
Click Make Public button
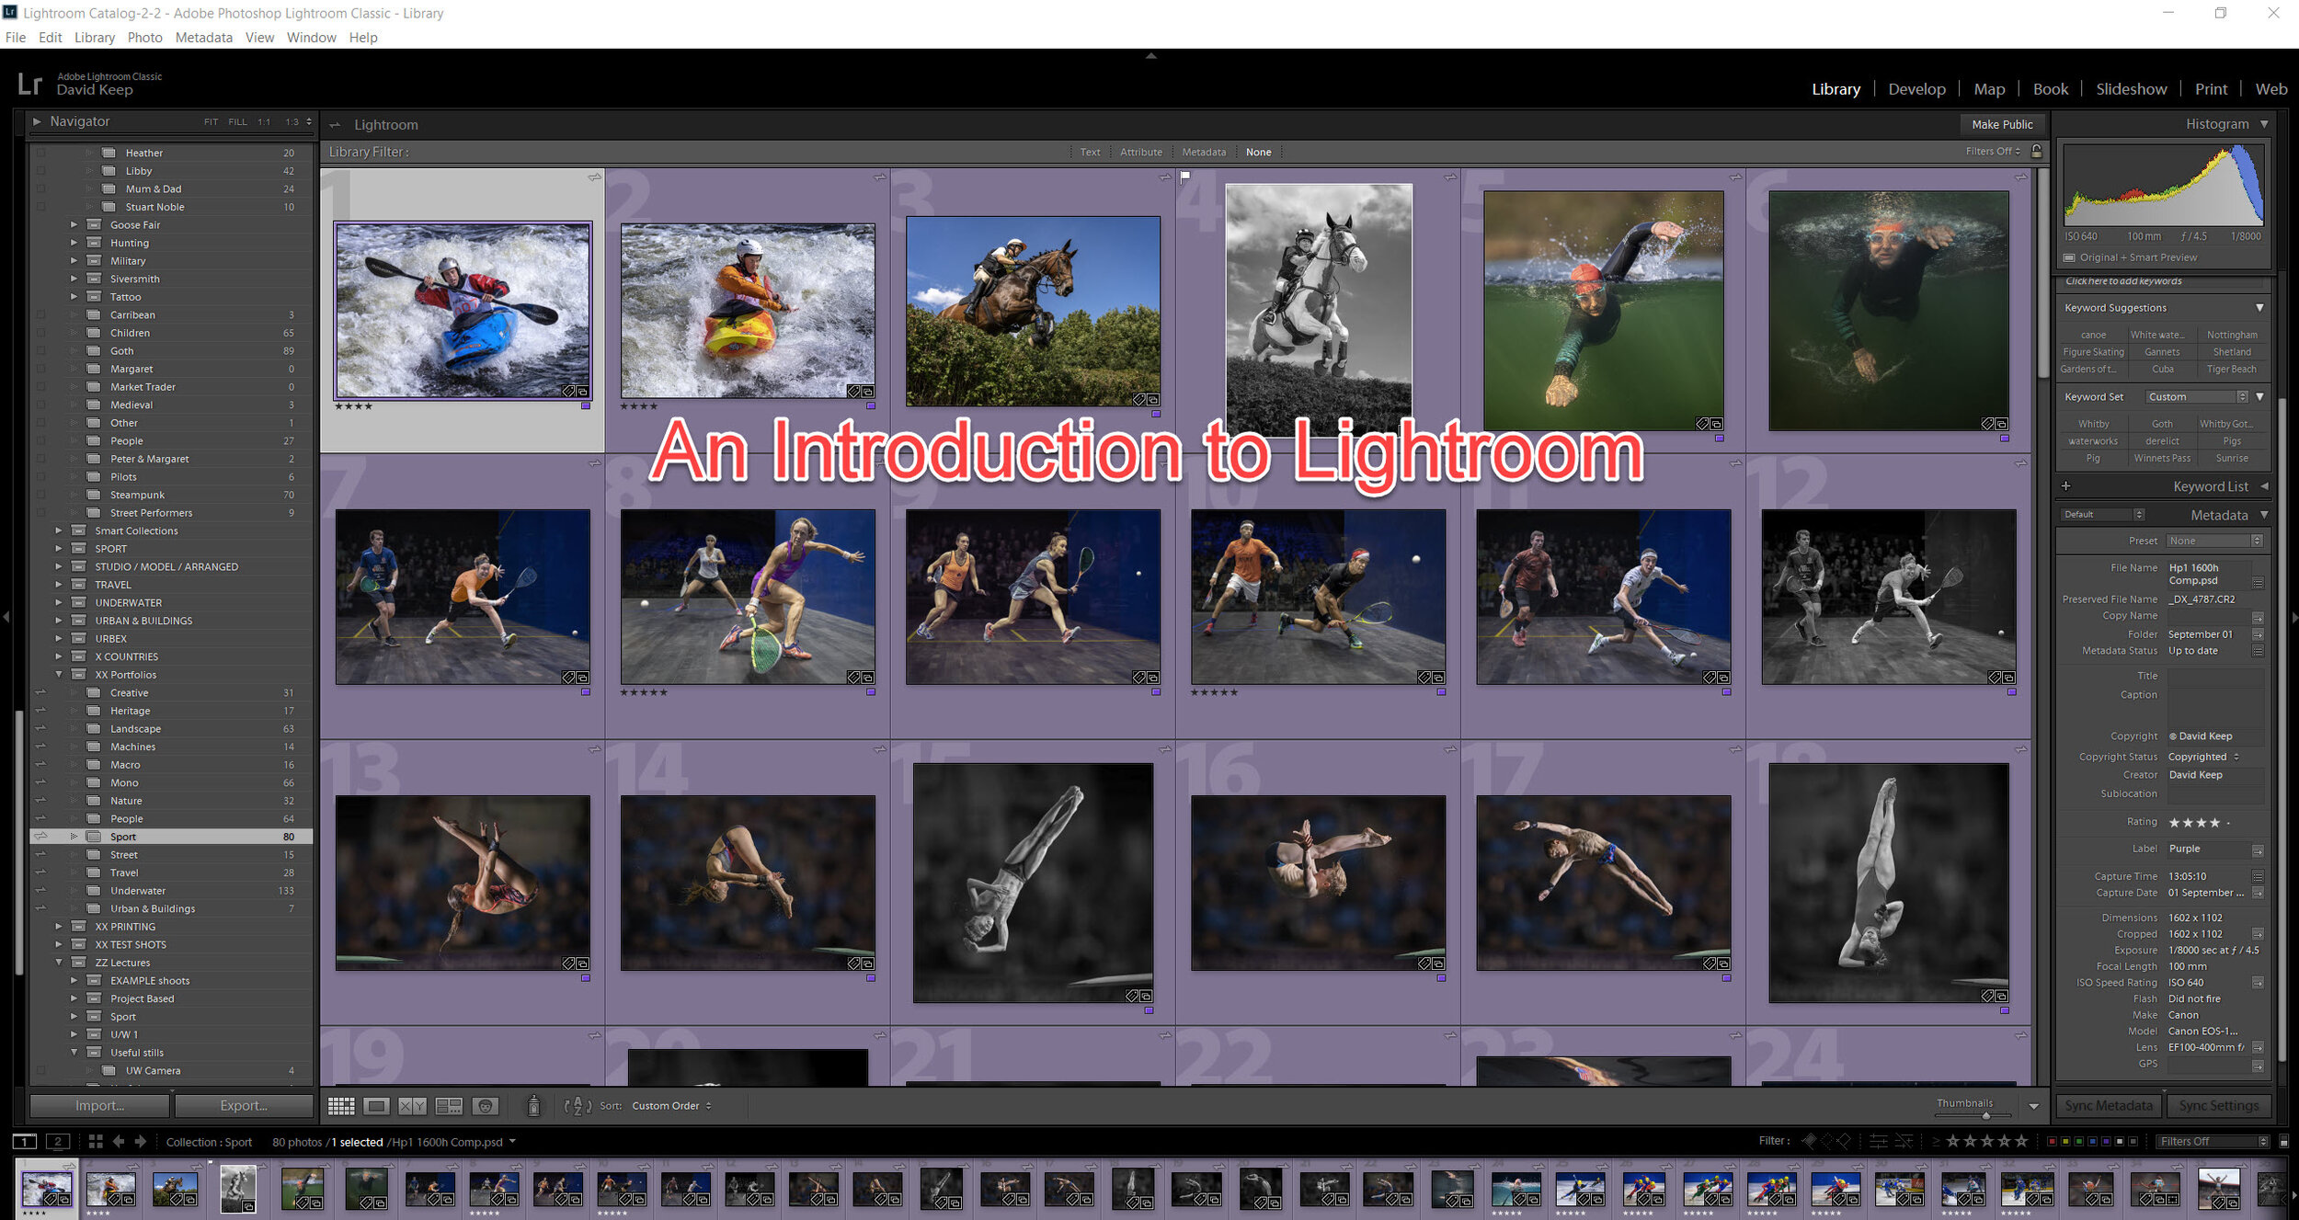click(2002, 124)
